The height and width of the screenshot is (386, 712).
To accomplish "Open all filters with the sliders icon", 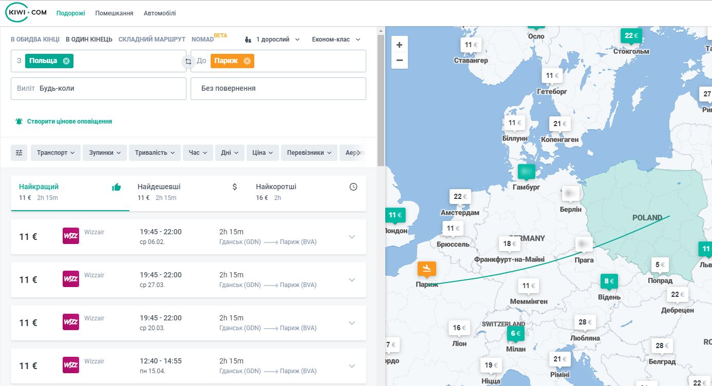I will point(20,152).
